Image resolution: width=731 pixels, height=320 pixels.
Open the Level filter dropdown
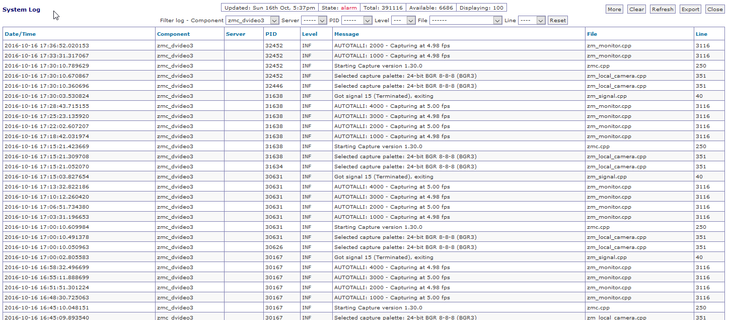tap(403, 20)
